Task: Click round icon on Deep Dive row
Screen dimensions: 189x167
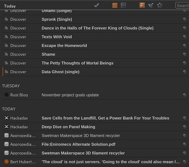Action: coord(184,127)
